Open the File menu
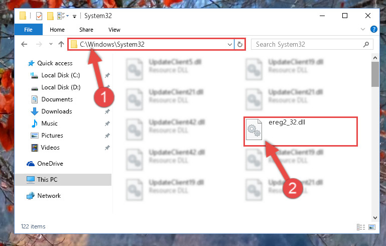This screenshot has height=246, width=386. [x=28, y=30]
